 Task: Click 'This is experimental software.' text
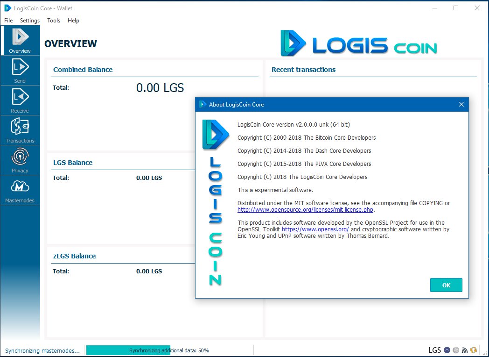(275, 190)
